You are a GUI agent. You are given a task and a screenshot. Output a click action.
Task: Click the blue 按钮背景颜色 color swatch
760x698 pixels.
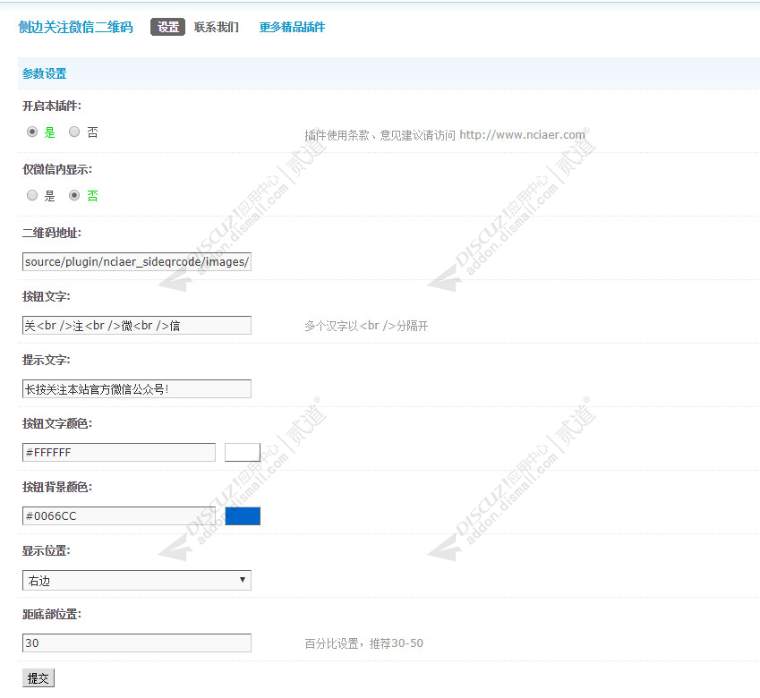(243, 515)
